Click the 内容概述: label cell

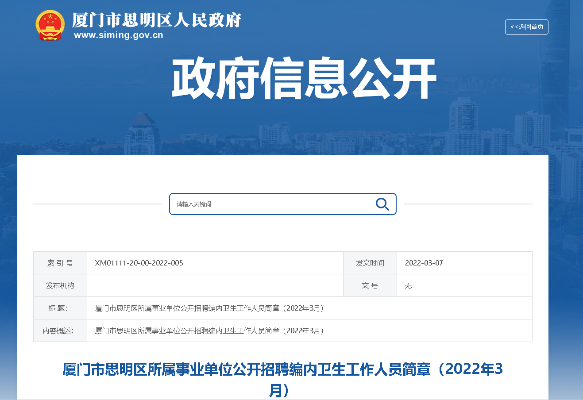pos(60,331)
